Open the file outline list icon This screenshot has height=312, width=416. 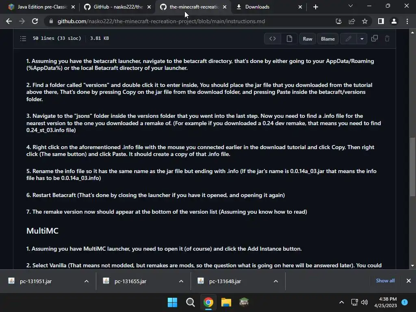tap(23, 39)
